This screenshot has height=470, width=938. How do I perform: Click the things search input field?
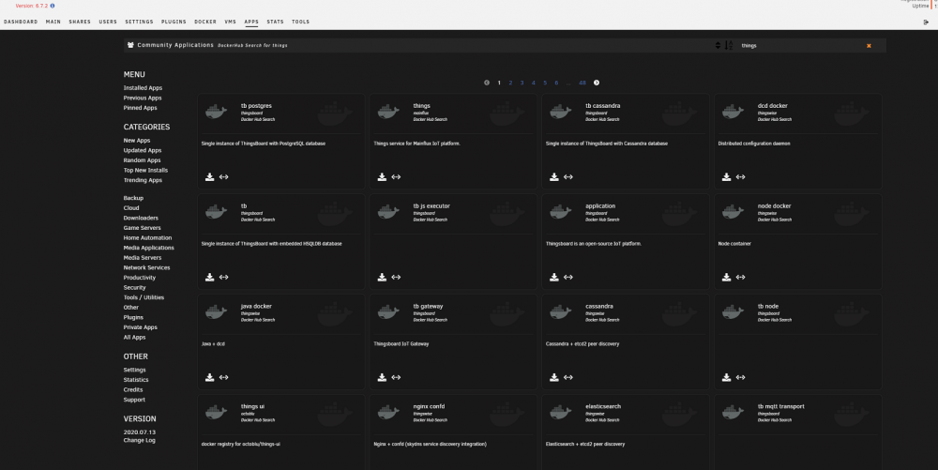click(800, 45)
